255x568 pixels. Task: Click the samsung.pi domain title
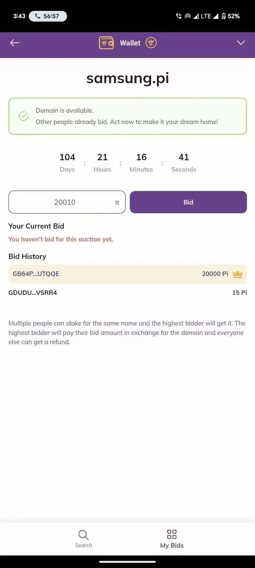pos(128,78)
